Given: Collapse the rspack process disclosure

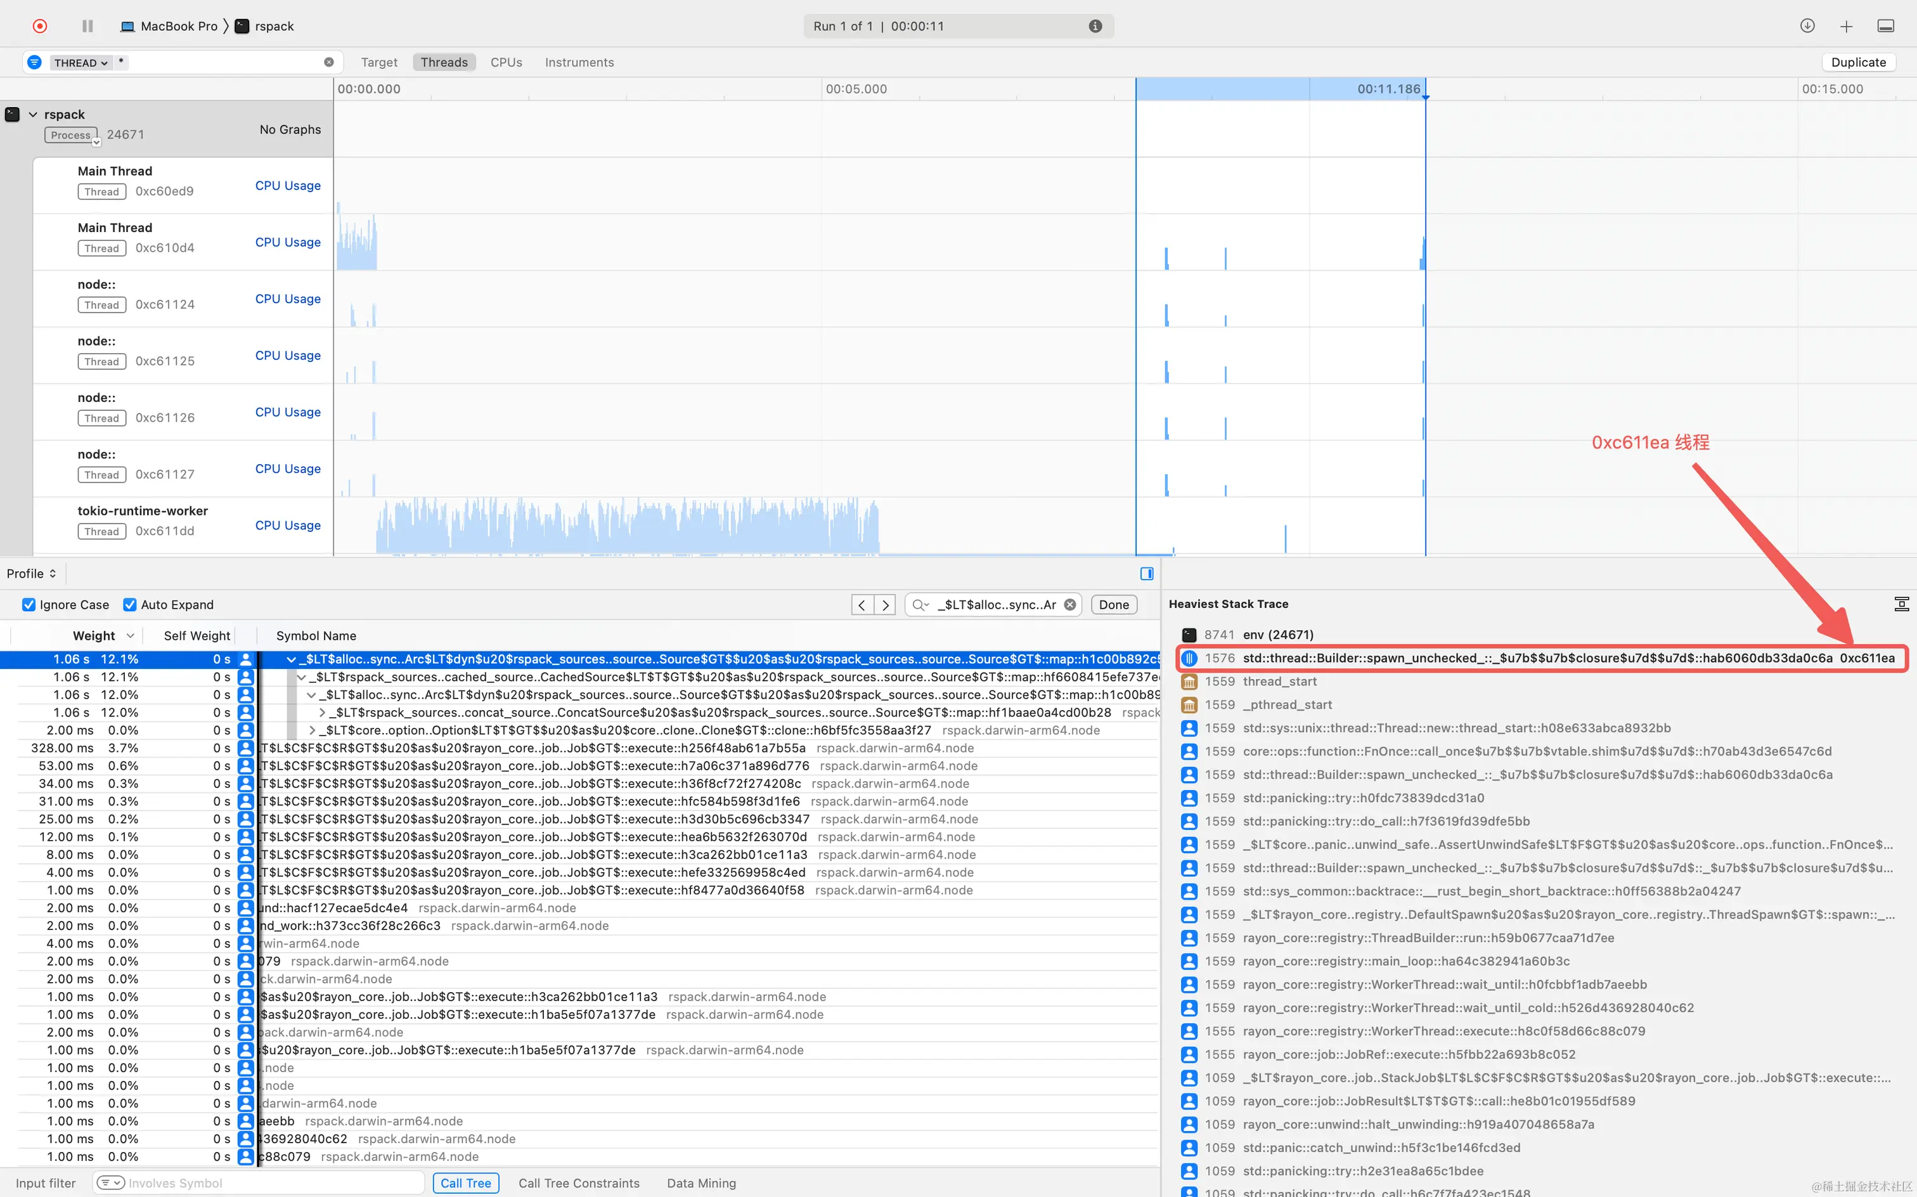Looking at the screenshot, I should (x=33, y=114).
